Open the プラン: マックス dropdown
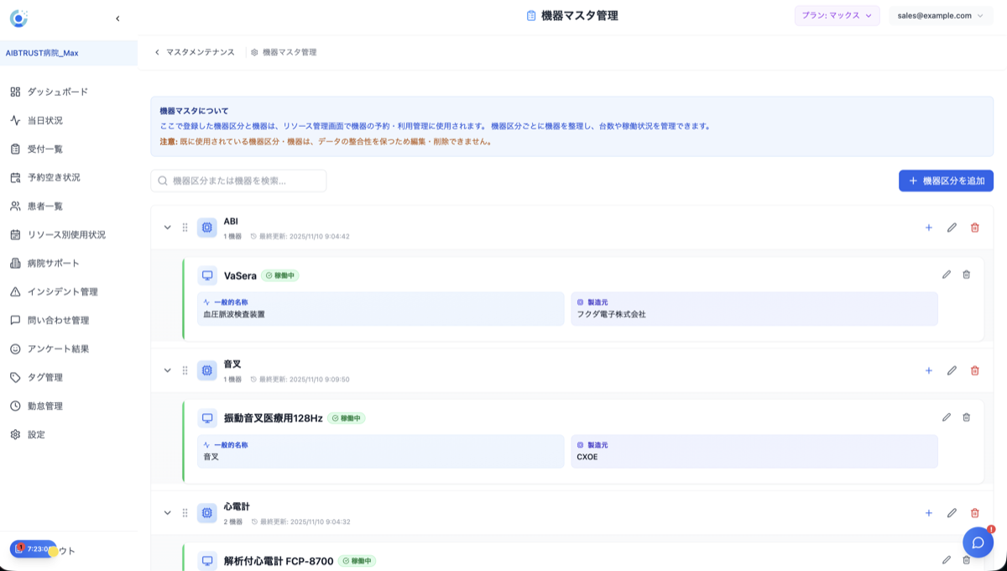 coord(837,16)
